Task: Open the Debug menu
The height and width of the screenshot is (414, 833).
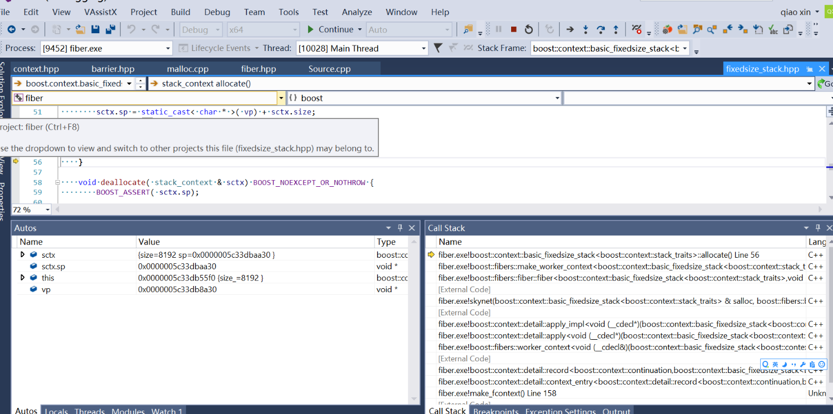Action: tap(217, 12)
